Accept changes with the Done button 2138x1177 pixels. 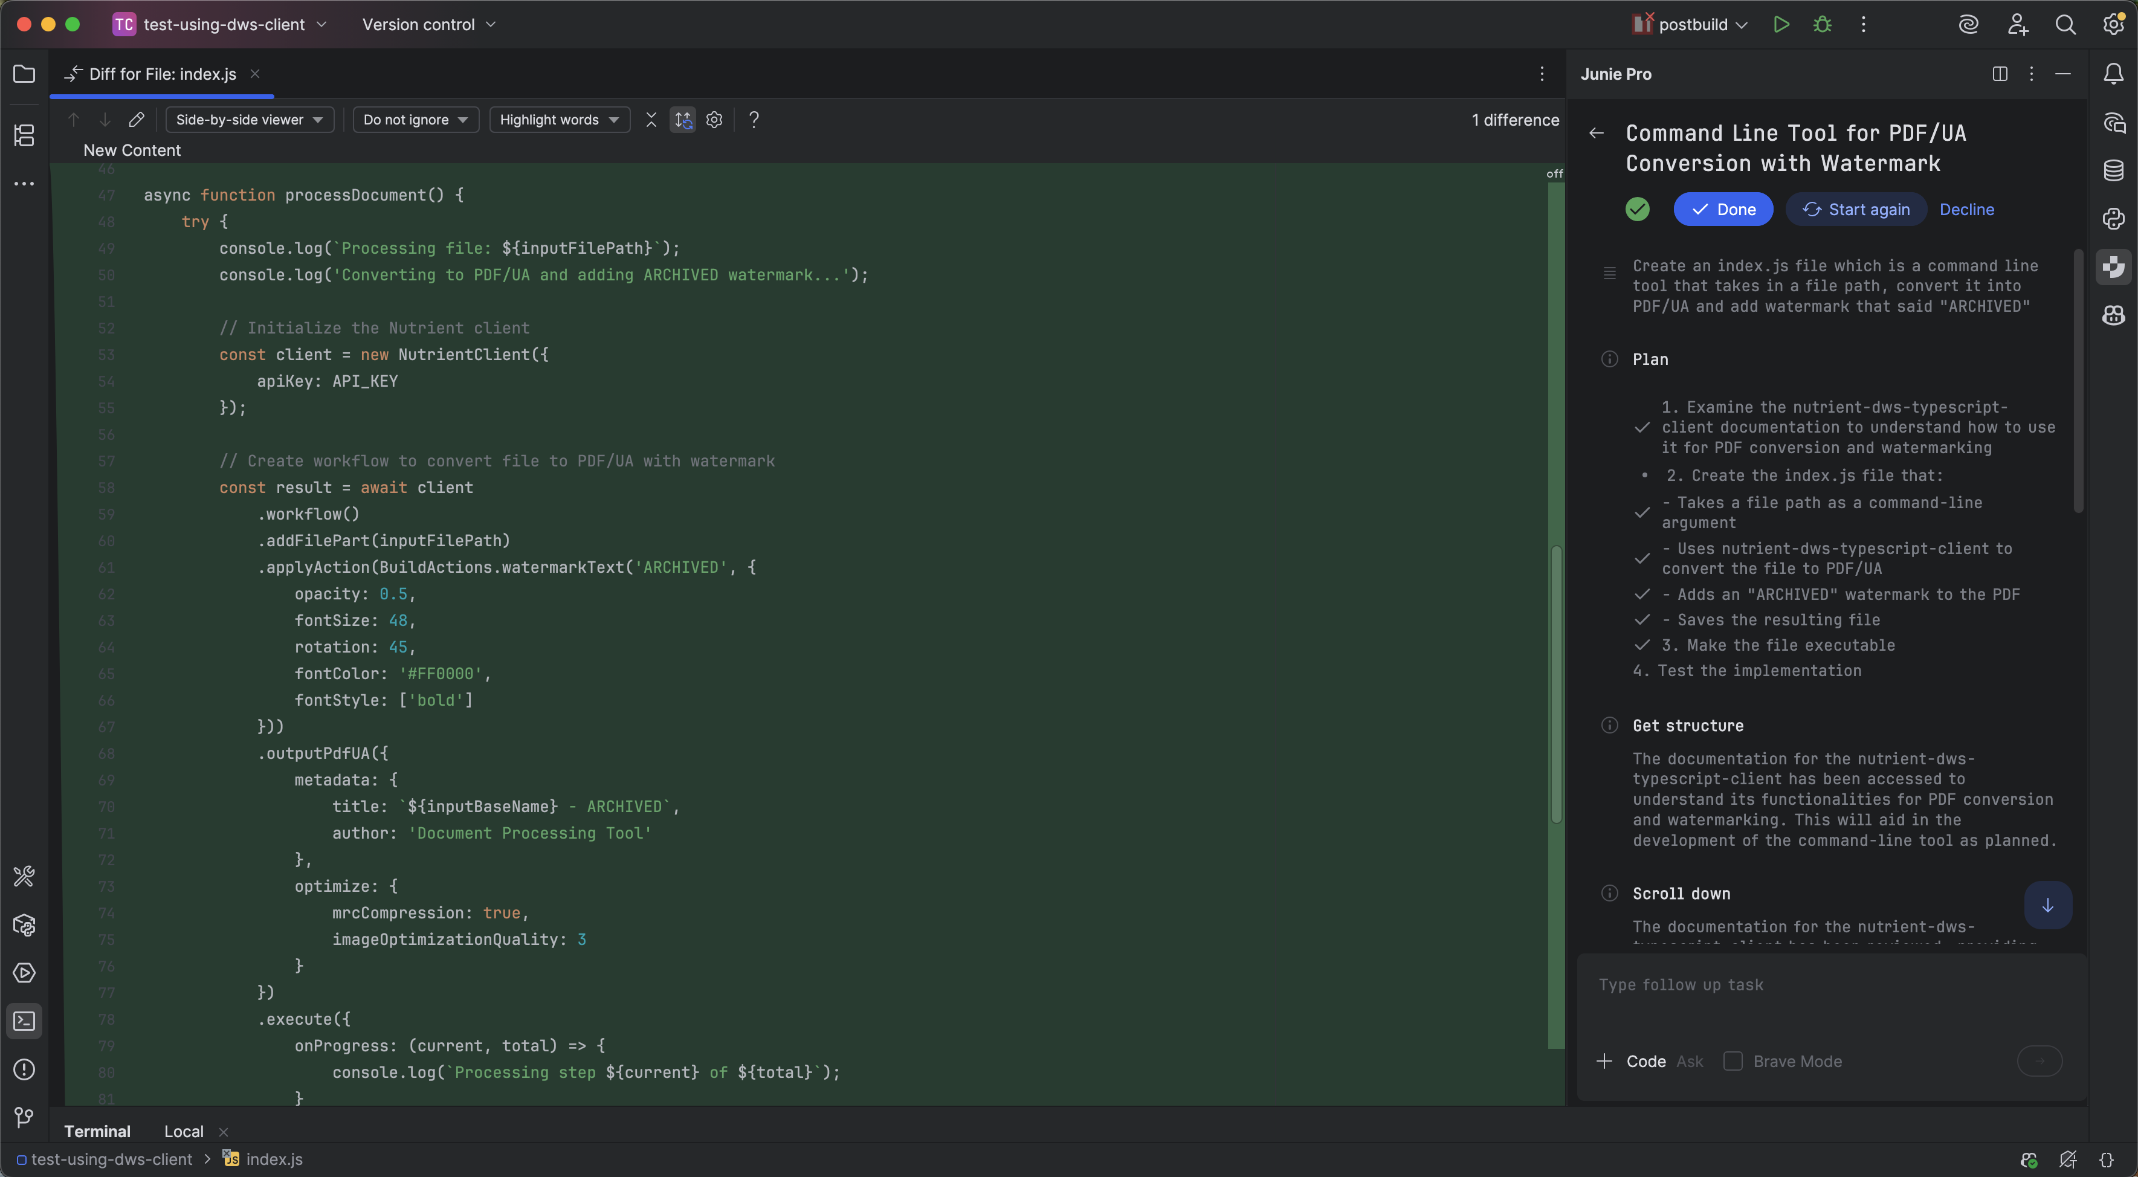(1724, 209)
